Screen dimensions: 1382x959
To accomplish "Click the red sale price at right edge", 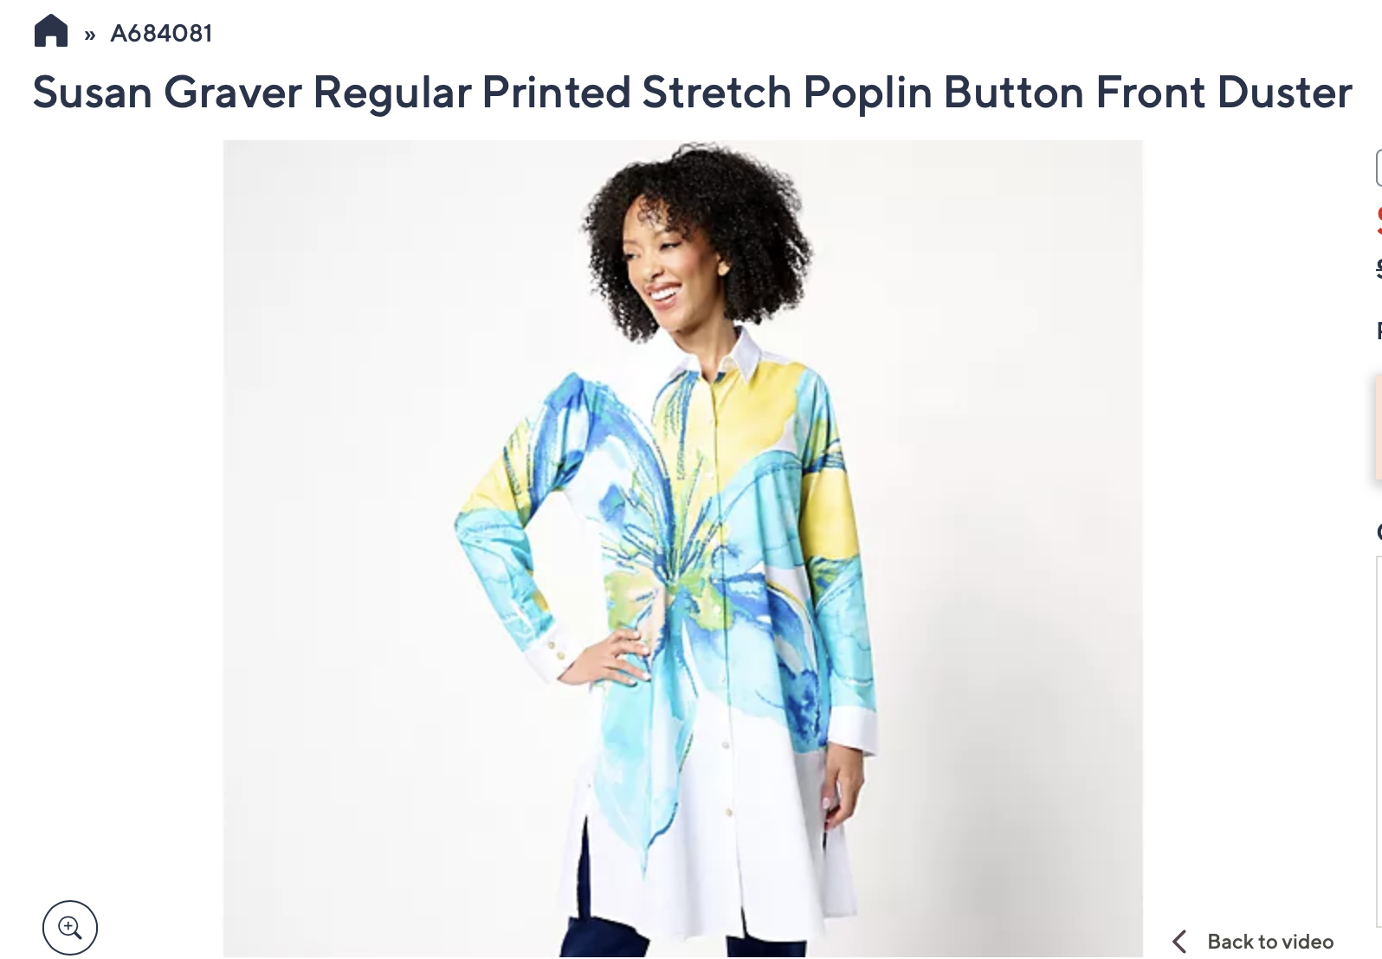I will pyautogui.click(x=1379, y=220).
